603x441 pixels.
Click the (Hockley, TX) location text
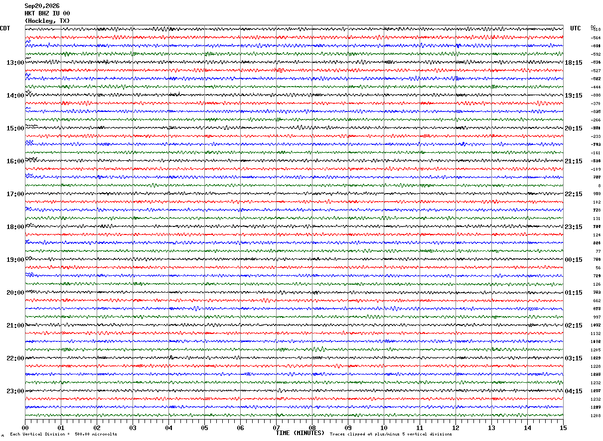pyautogui.click(x=47, y=21)
